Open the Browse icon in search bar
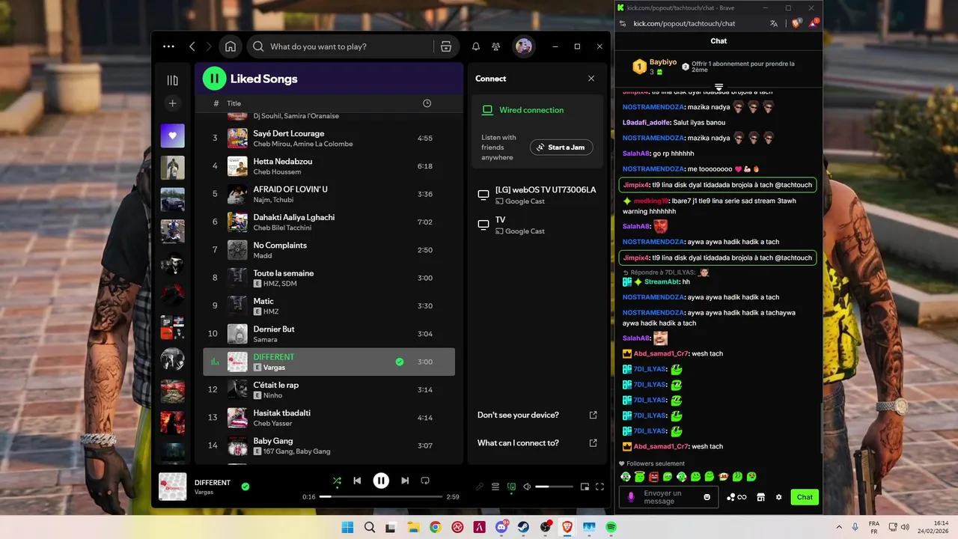This screenshot has height=539, width=958. click(446, 46)
